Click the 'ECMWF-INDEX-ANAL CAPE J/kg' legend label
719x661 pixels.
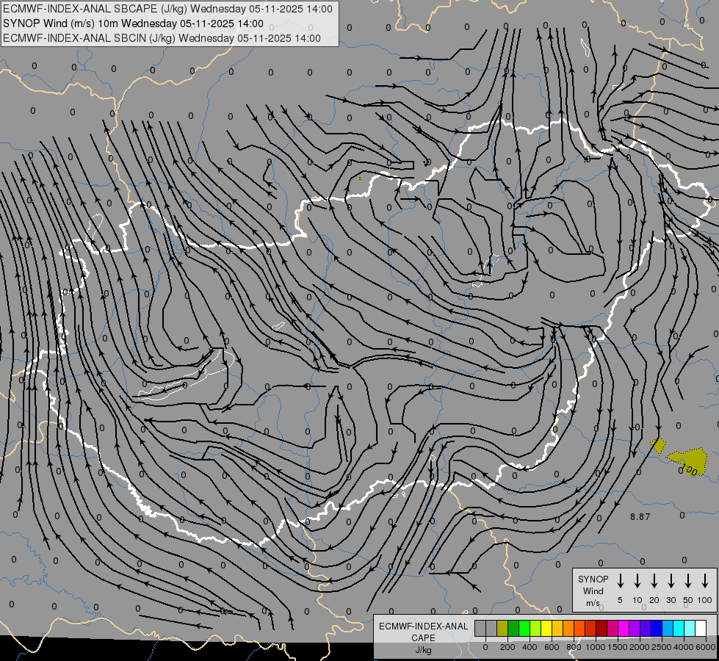click(423, 637)
